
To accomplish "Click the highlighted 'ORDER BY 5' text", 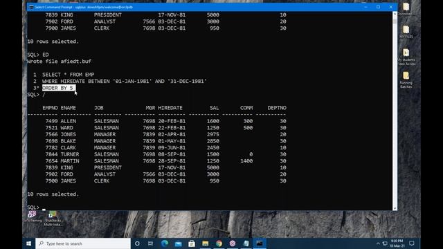I will click(x=59, y=88).
